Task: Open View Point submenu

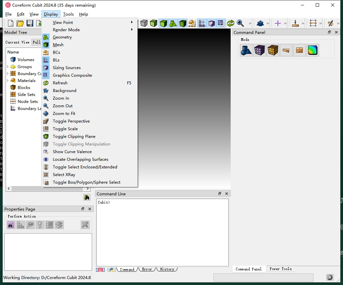Action: pyautogui.click(x=89, y=22)
